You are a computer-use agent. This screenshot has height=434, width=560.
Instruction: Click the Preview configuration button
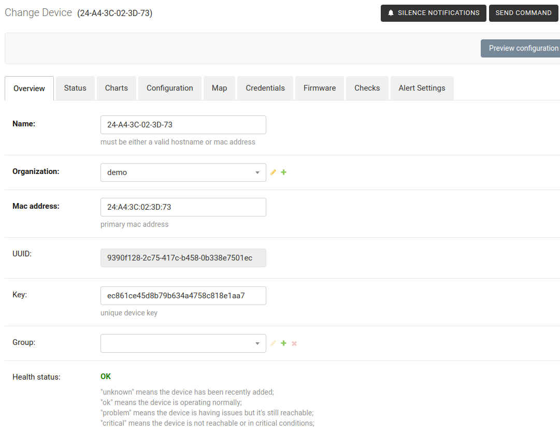pos(520,48)
